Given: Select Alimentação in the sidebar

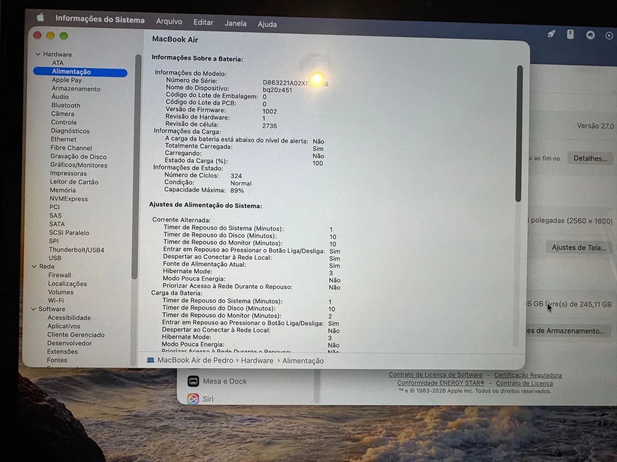Looking at the screenshot, I should (x=80, y=72).
